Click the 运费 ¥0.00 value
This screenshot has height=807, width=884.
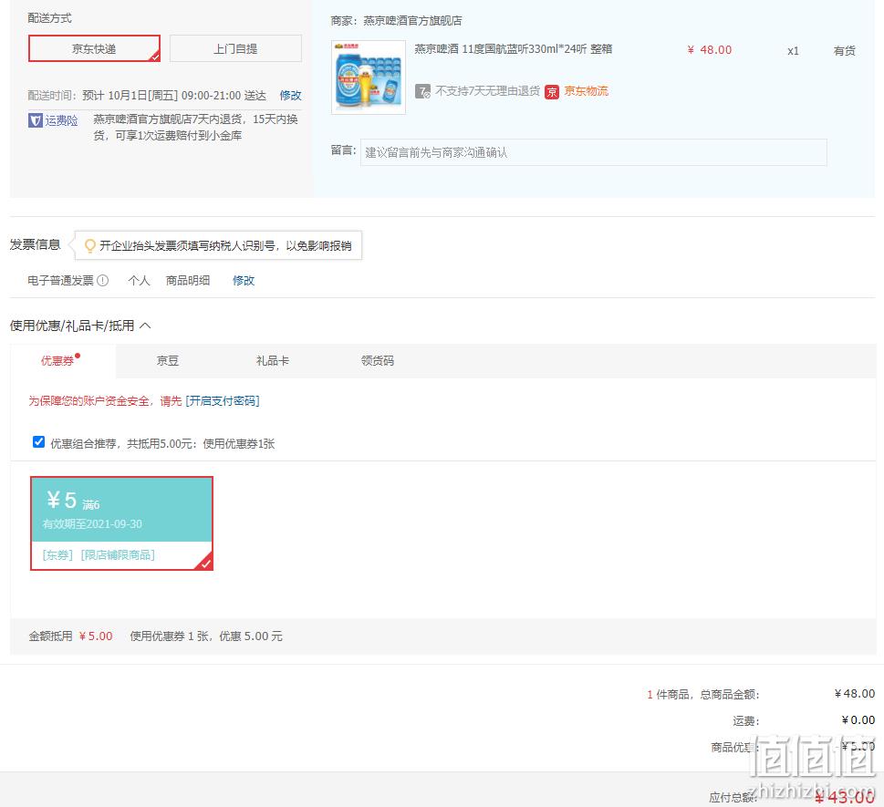coord(858,720)
